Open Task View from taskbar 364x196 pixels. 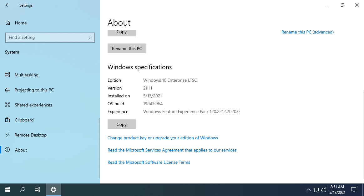click(38, 190)
